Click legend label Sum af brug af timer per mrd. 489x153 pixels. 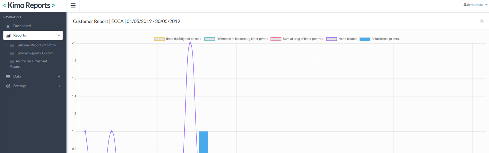point(303,39)
